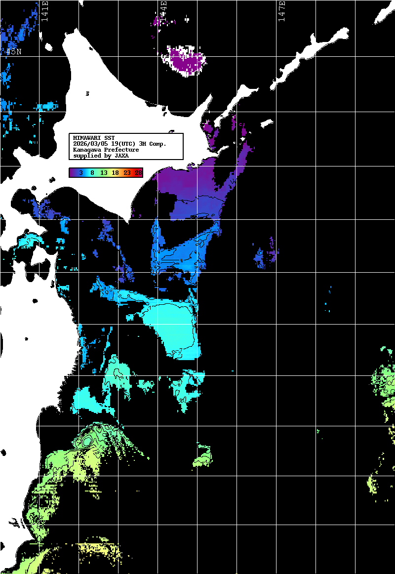Click the value 8 on color scale

92,172
